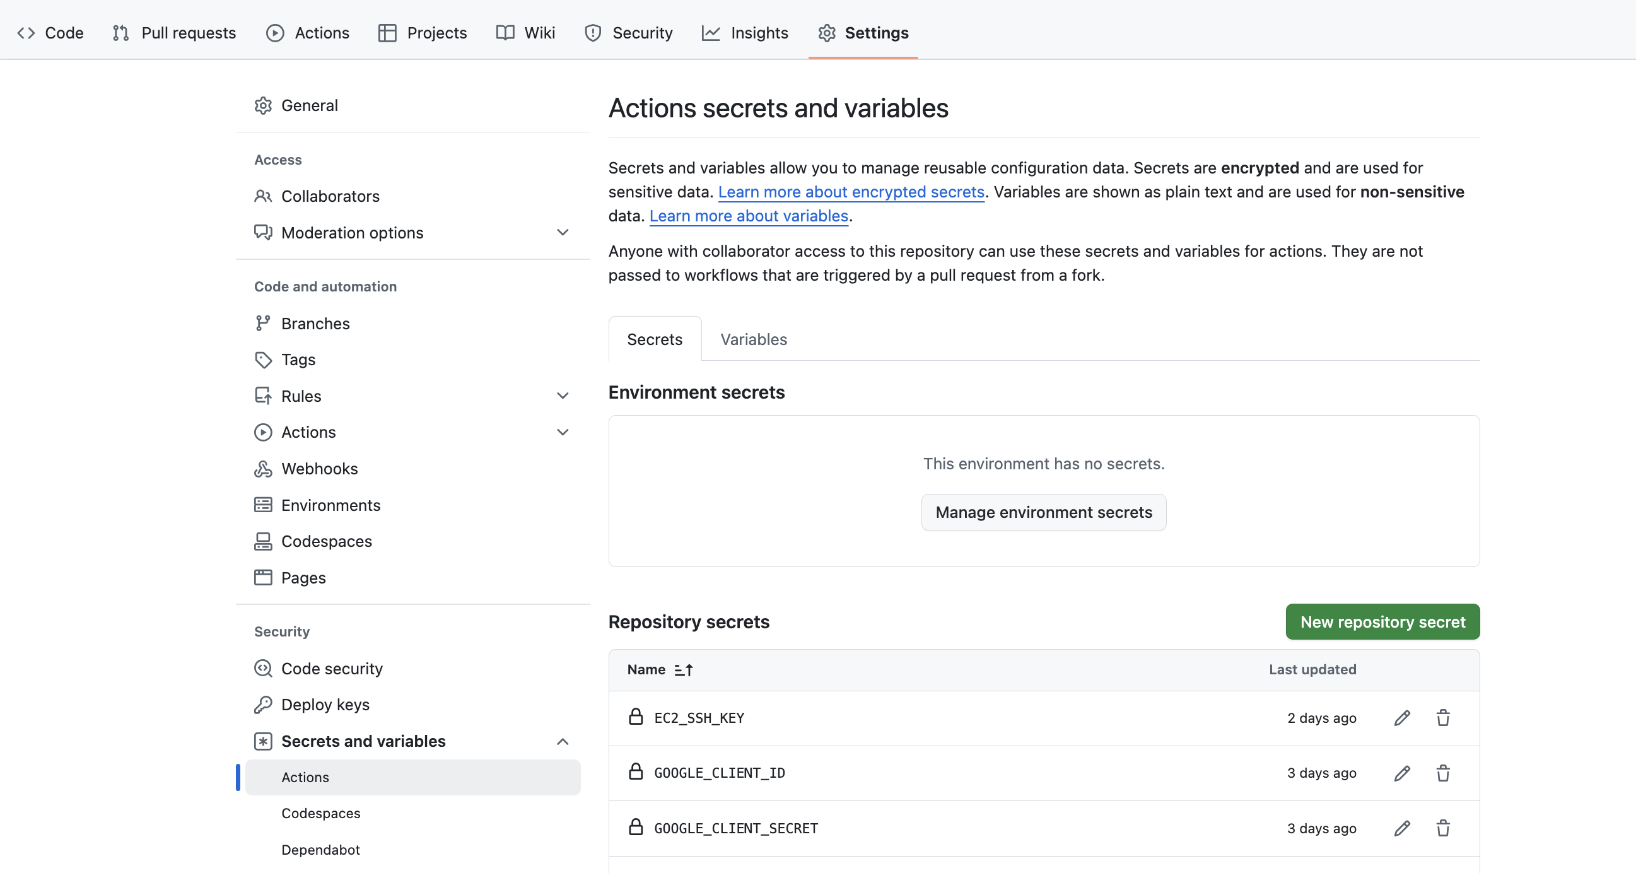Open Webhooks settings in sidebar
1636x873 pixels.
pyautogui.click(x=319, y=469)
